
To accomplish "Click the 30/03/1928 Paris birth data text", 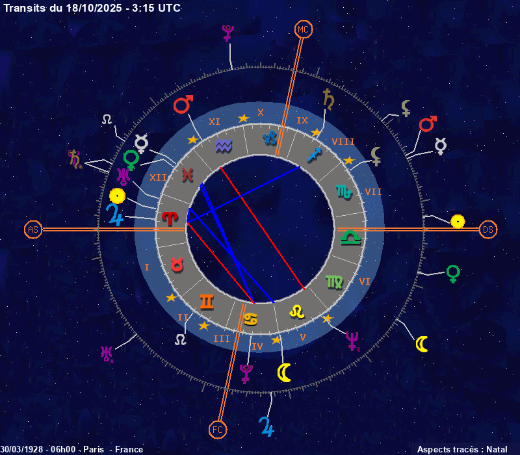I will click(x=72, y=449).
